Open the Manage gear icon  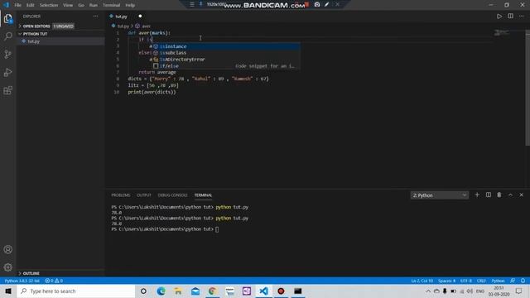pos(7,267)
